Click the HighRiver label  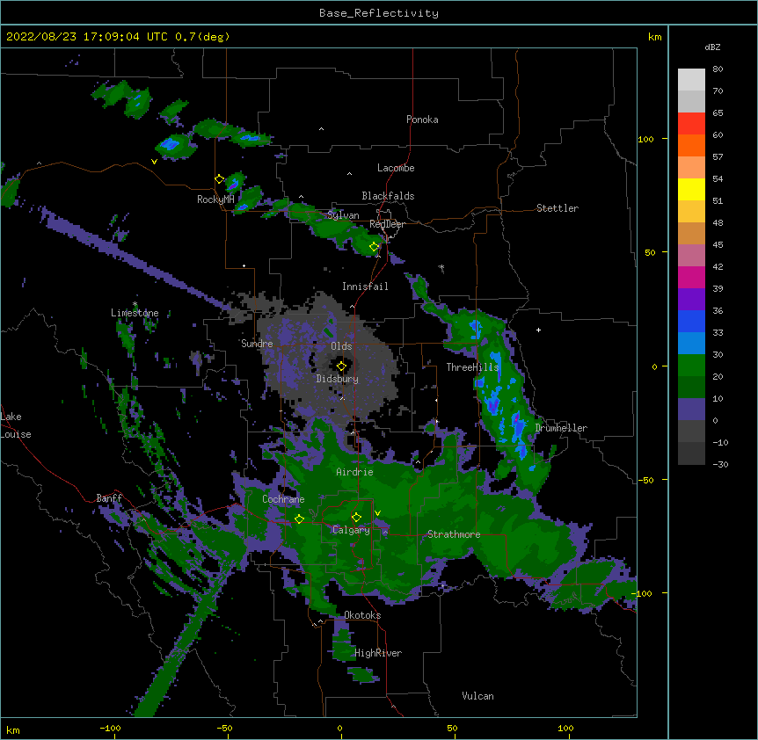tap(378, 653)
